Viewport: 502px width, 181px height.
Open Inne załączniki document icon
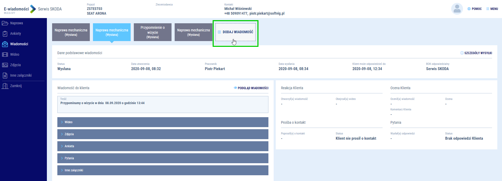[5, 76]
